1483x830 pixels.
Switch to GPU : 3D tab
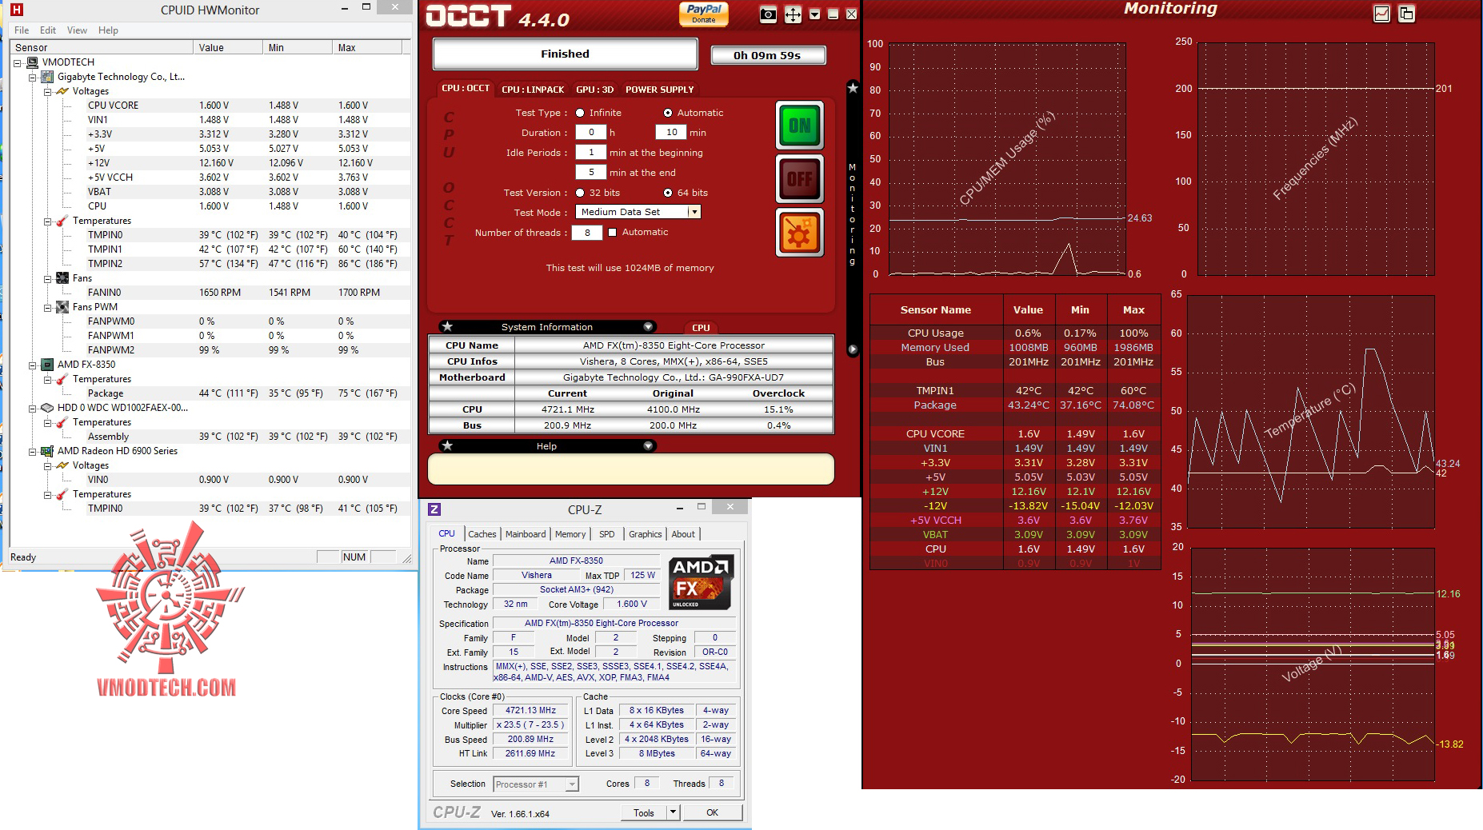595,90
